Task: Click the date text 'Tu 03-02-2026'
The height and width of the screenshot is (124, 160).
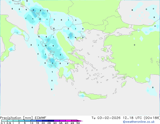Action: coord(106,118)
